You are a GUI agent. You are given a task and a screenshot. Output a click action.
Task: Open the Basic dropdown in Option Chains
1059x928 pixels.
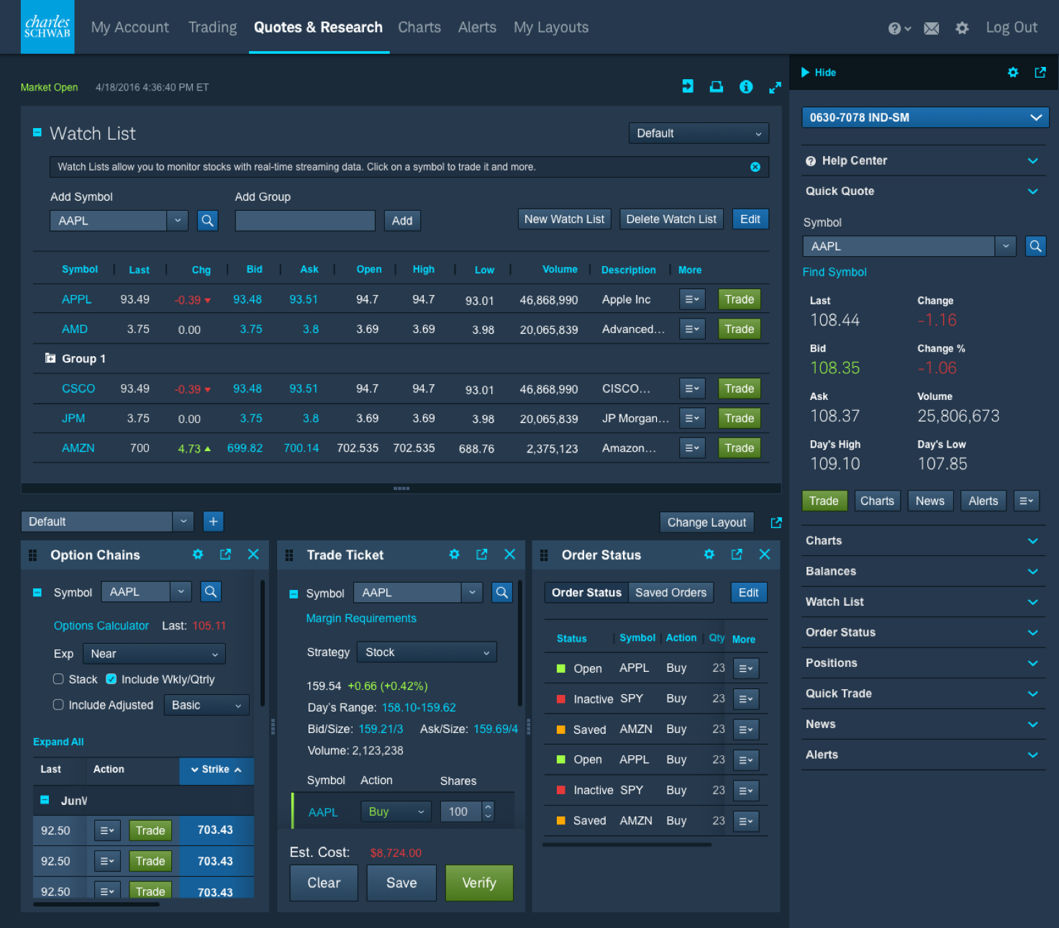[x=206, y=705]
